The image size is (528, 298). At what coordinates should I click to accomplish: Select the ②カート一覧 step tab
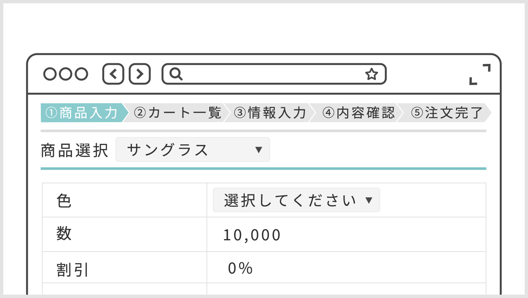coord(177,113)
